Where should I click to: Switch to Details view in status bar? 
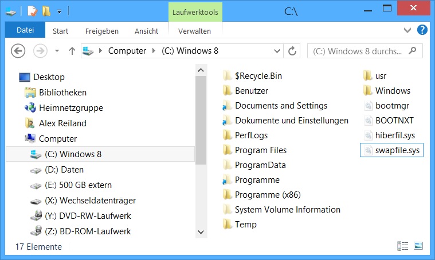[402, 246]
